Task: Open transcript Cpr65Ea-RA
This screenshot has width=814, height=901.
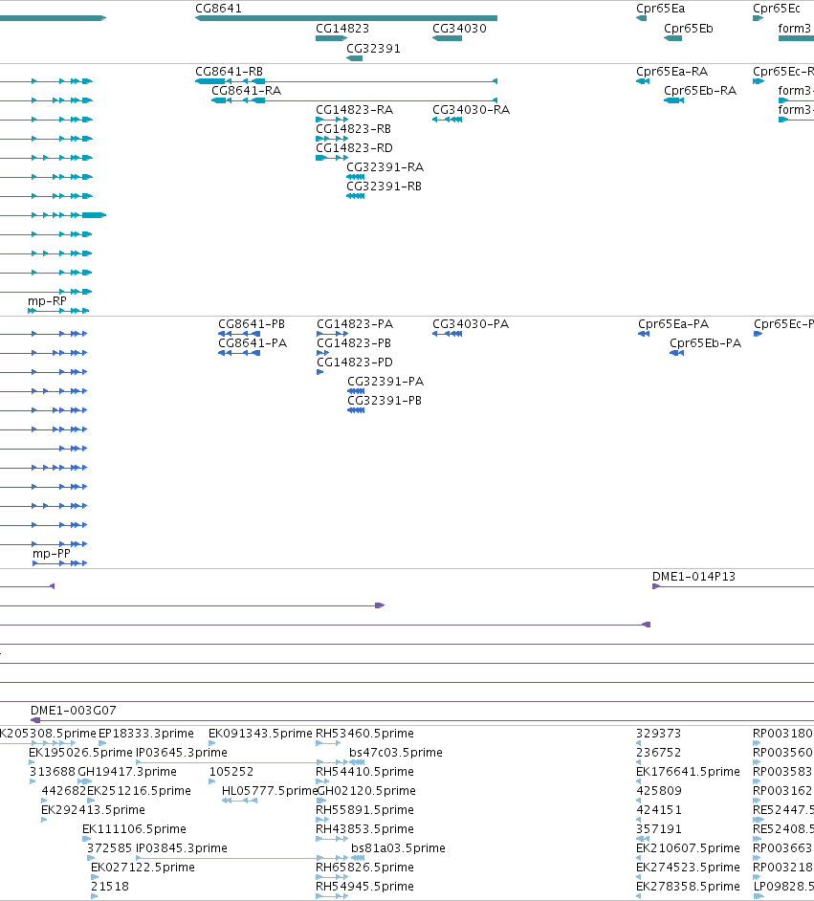Action: tap(672, 72)
